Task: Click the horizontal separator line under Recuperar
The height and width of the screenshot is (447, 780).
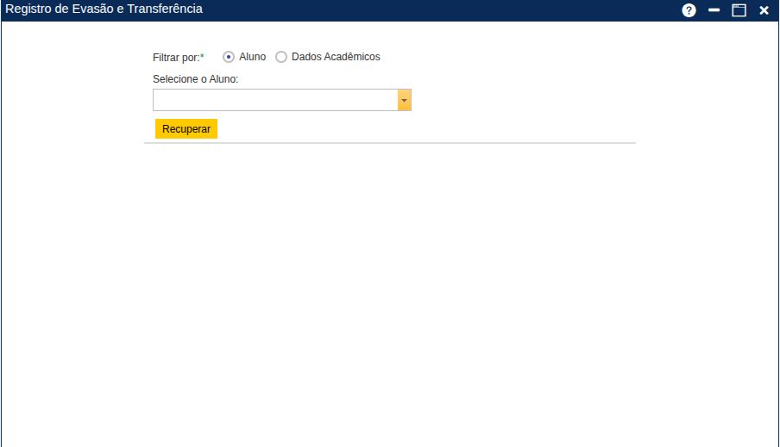Action: 388,143
